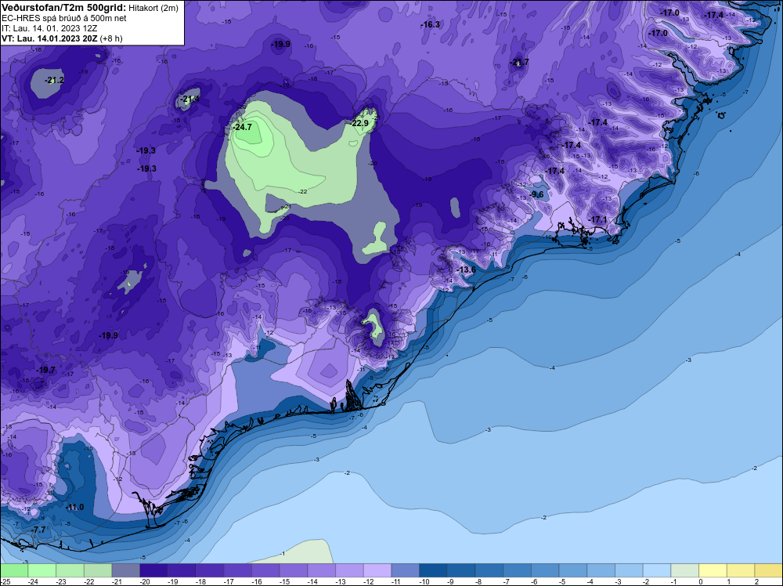Click the -9.6 temperature label
This screenshot has width=783, height=586.
point(537,194)
